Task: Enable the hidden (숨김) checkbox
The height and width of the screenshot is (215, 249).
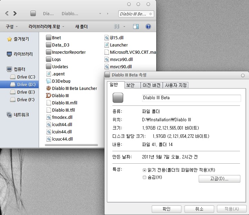Action: click(x=145, y=177)
